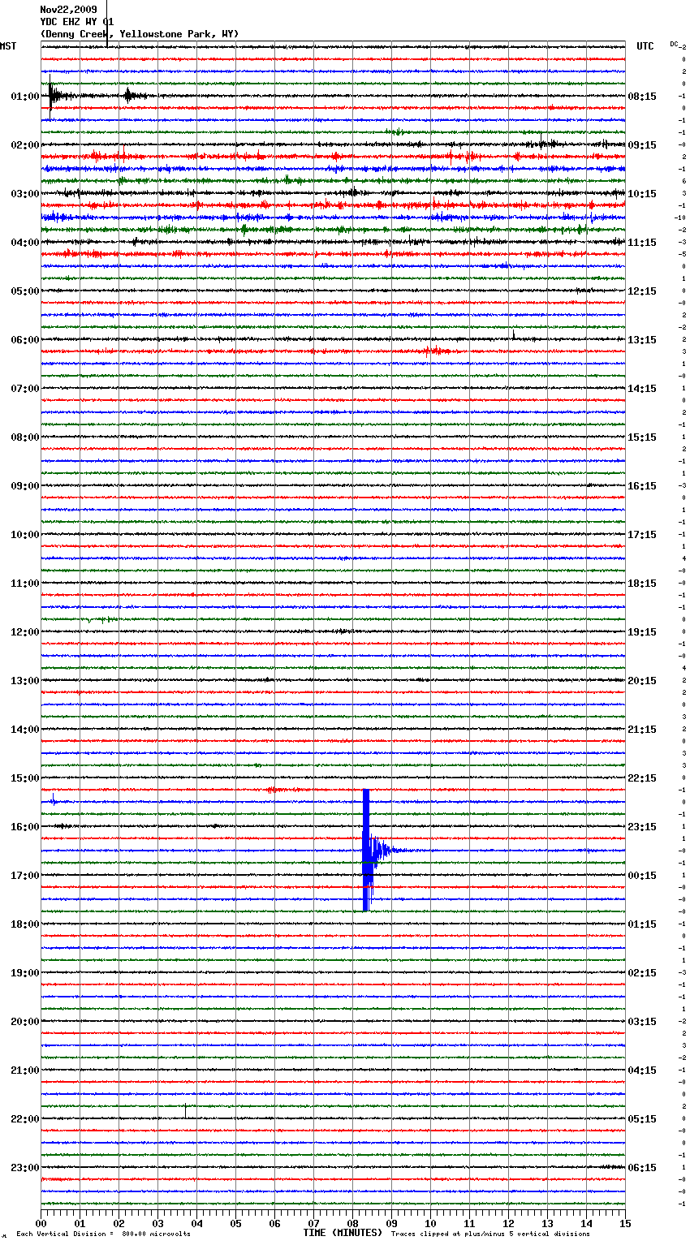Viewport: 690px width, 1245px height.
Task: Click the 10:15 UTC time label
Action: [x=642, y=194]
